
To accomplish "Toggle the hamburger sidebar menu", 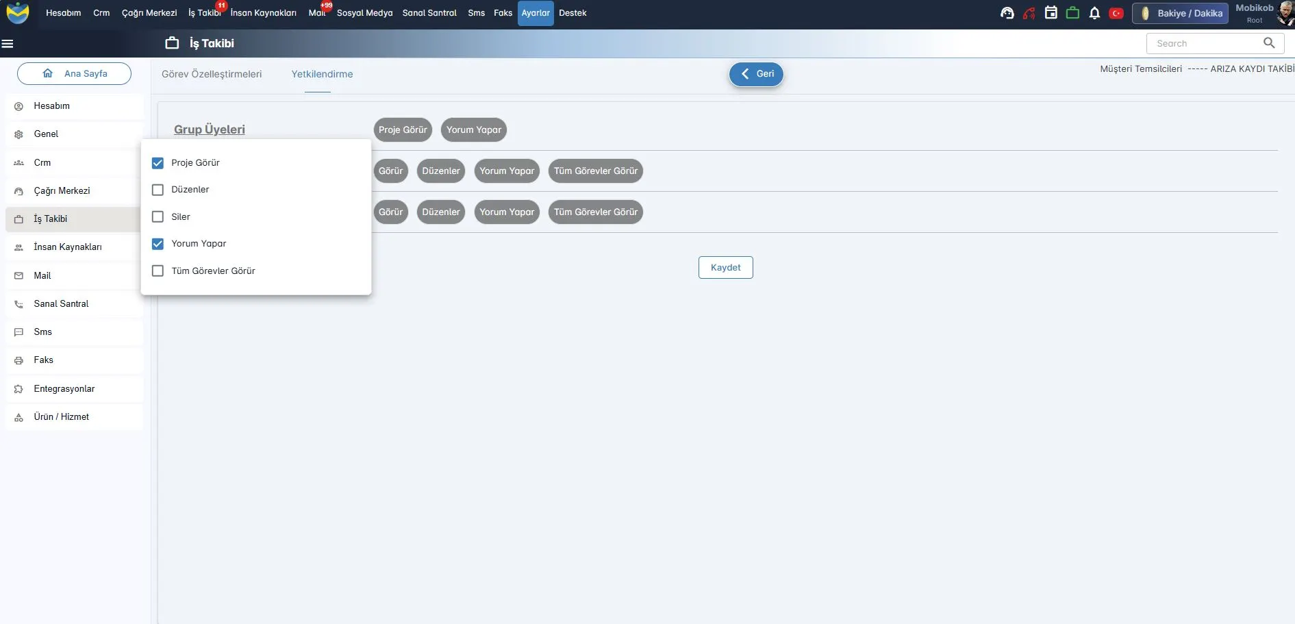I will click(8, 44).
